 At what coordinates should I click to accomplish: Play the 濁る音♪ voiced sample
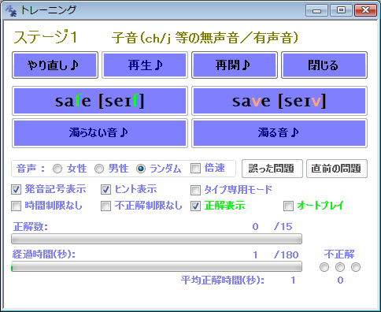pyautogui.click(x=279, y=133)
